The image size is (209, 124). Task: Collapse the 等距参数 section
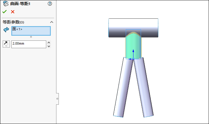click(x=52, y=22)
